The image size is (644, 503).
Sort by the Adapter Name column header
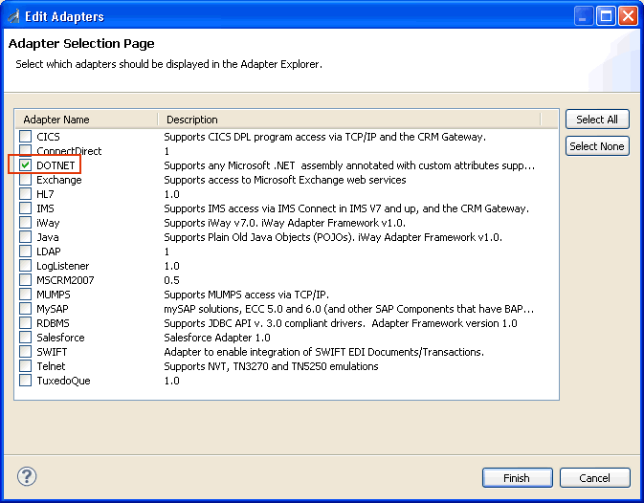pos(86,120)
